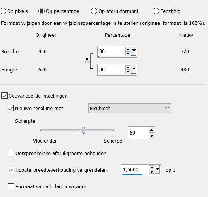Image resolution: width=208 pixels, height=197 pixels.
Task: Increase the Hoogte percentage with up arrow
Action: point(128,67)
